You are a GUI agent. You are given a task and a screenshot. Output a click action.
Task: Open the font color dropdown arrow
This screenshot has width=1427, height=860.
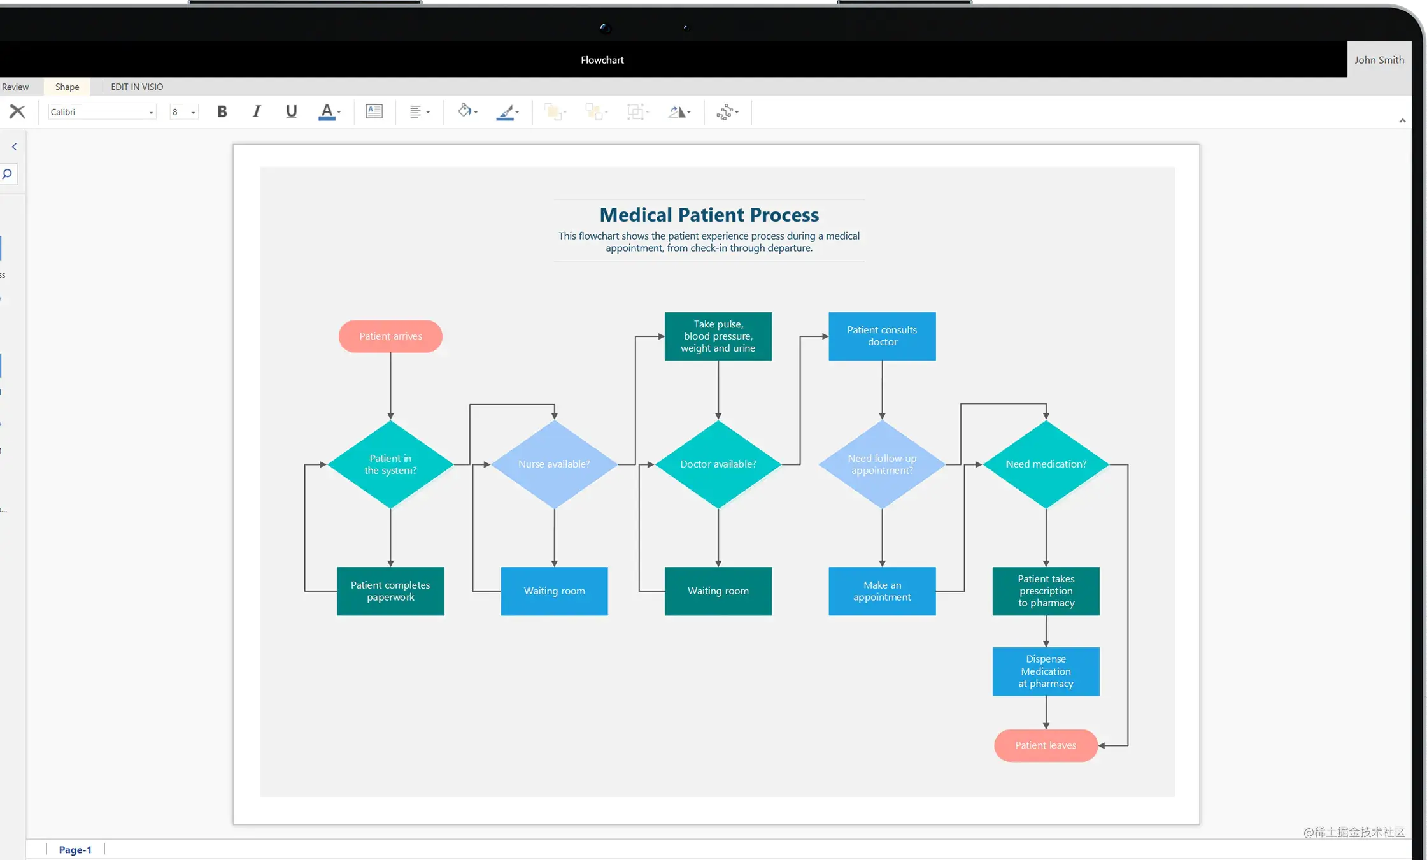tap(339, 113)
